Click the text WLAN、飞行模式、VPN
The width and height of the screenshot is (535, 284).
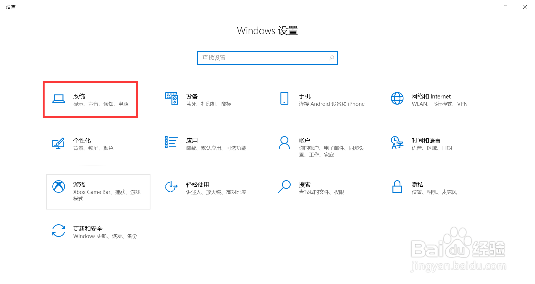(440, 104)
